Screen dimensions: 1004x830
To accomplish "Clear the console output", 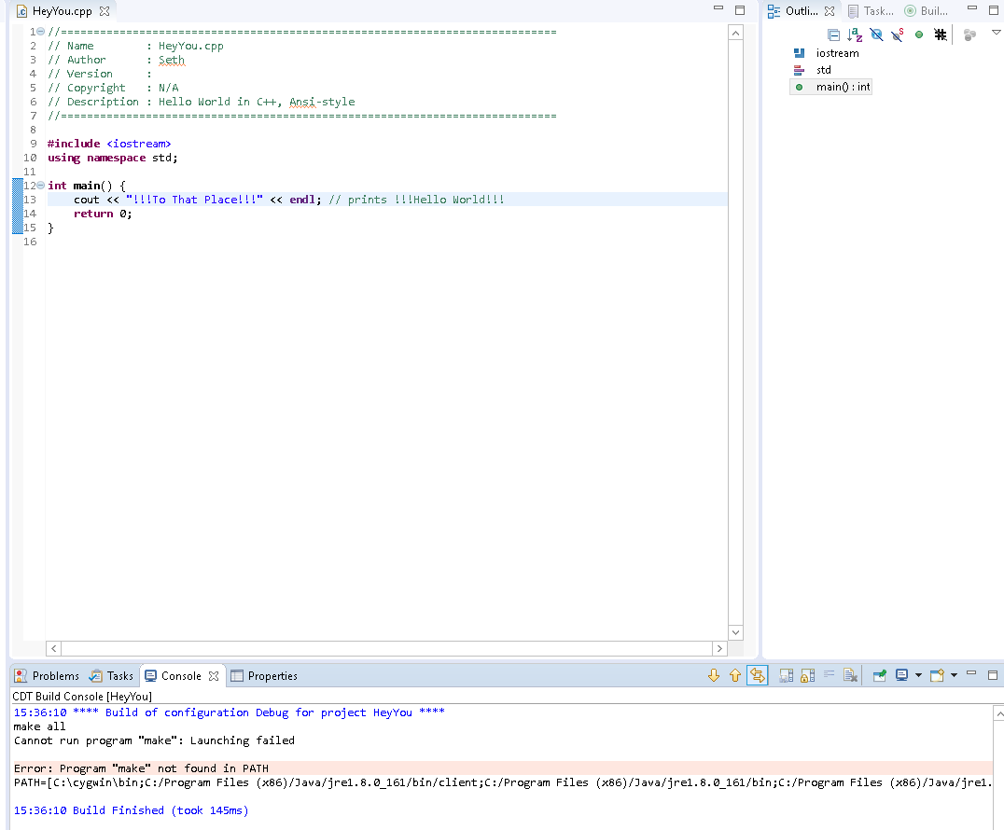I will click(x=850, y=675).
